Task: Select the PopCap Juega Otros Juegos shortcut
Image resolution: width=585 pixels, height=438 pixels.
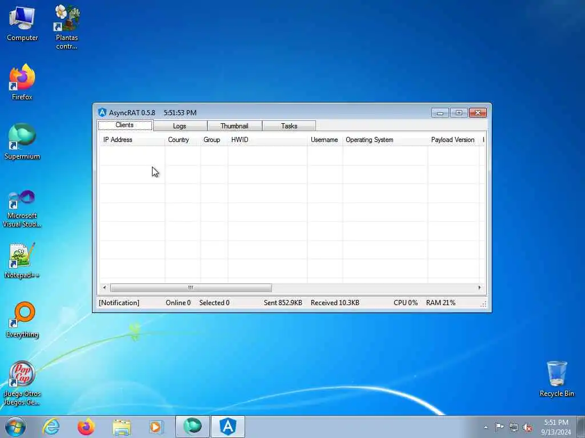Action: (x=22, y=383)
